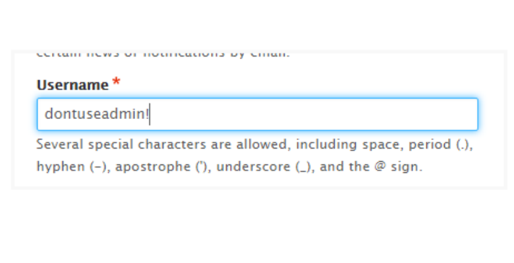The width and height of the screenshot is (514, 263).
Task: Click the word "sign." ending the description
Action: (x=406, y=167)
